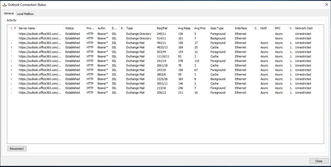Click Cache session type in the 3802/6 row
331x167 pixels.
click(214, 75)
